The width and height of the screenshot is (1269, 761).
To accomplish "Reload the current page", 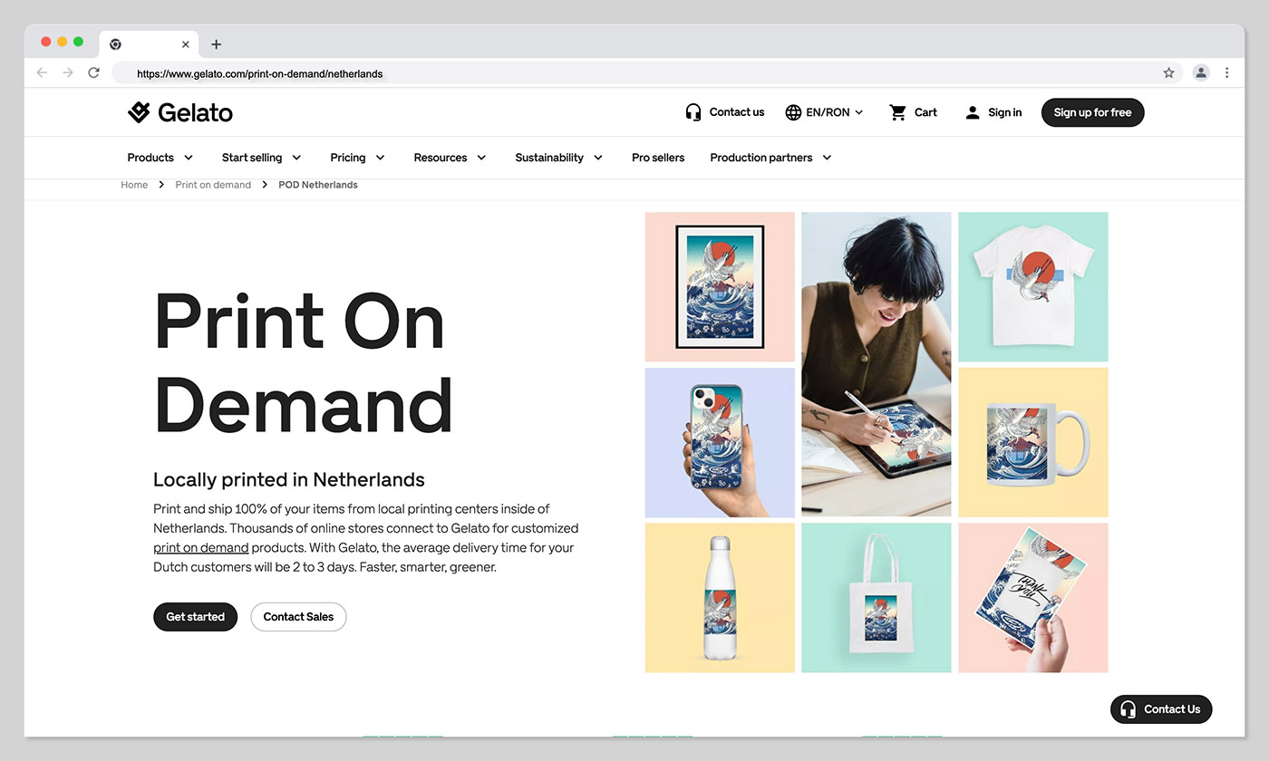I will pyautogui.click(x=93, y=72).
